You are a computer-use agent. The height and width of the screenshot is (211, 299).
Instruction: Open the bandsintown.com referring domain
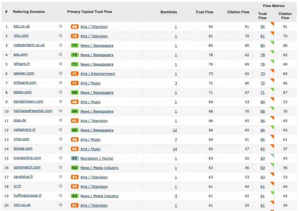pyautogui.click(x=28, y=102)
